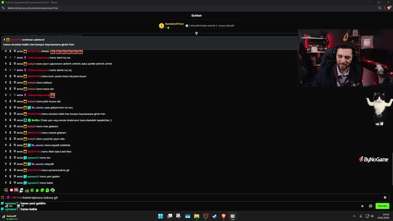The width and height of the screenshot is (393, 221).
Task: Open site settings icon left of the URL
Action: tap(3, 8)
